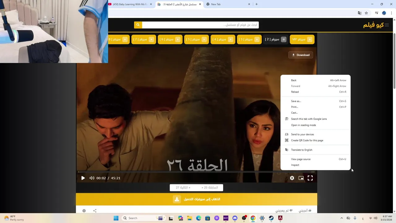This screenshot has width=396, height=223.
Task: Select server 8 button
Action: click(x=119, y=39)
